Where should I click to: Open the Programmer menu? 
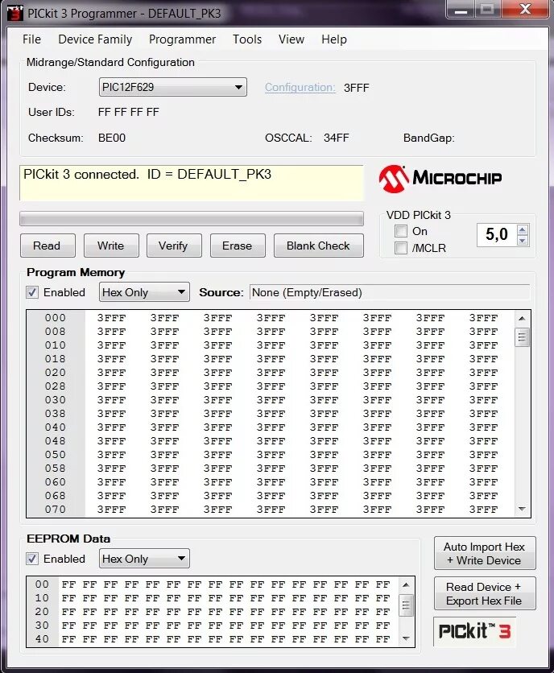(182, 39)
